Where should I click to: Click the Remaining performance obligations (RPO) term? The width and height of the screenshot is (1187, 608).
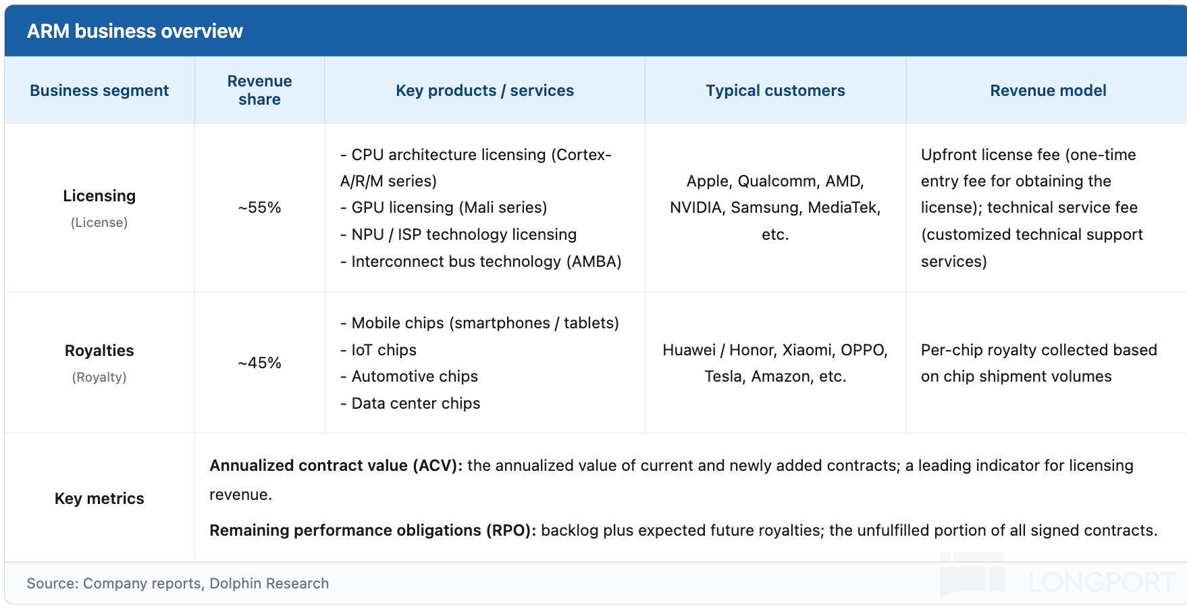tap(373, 530)
